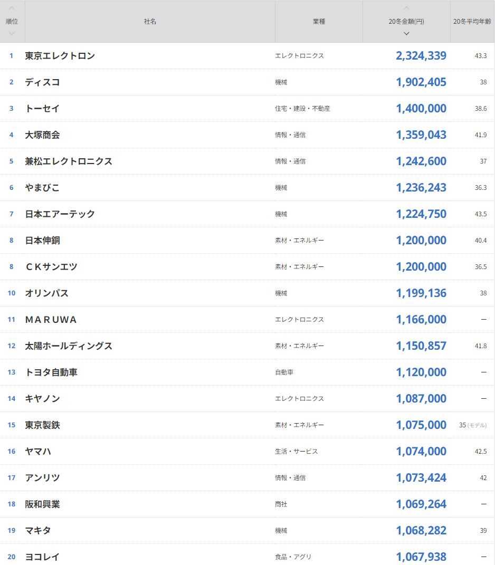Click amount 1,120,000

tap(421, 372)
